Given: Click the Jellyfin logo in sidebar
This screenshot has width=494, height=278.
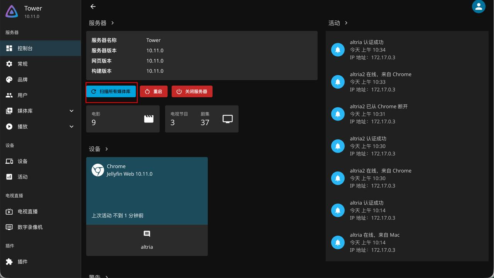Looking at the screenshot, I should pyautogui.click(x=12, y=12).
